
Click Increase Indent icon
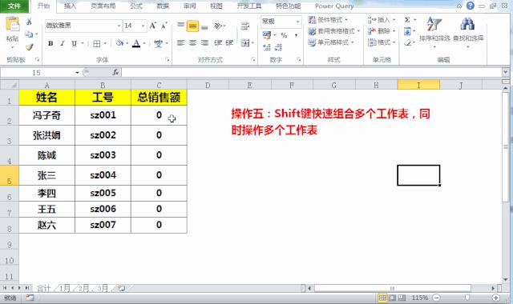[230, 42]
